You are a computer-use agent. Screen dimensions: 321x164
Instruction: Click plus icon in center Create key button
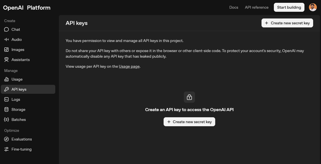(x=169, y=122)
